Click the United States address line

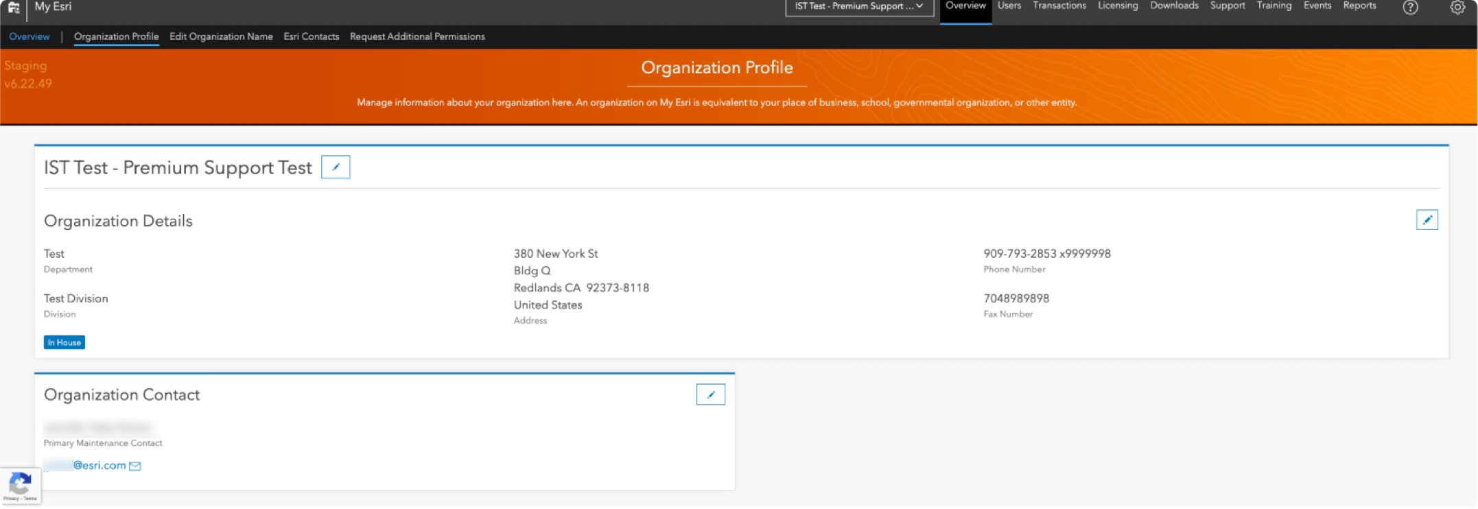point(548,305)
